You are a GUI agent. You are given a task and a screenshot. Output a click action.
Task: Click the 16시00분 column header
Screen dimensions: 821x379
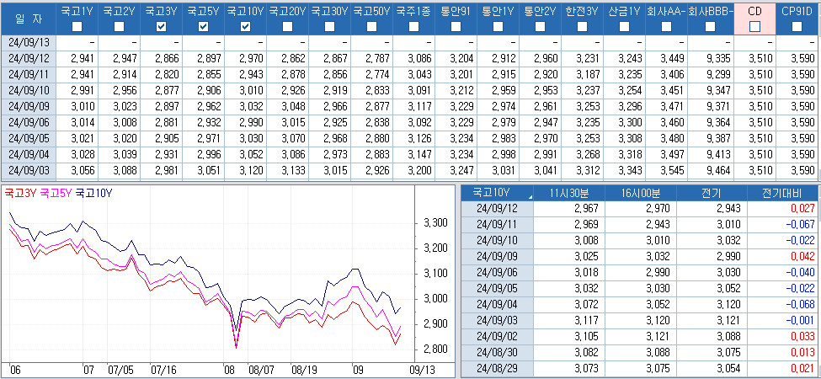click(640, 192)
